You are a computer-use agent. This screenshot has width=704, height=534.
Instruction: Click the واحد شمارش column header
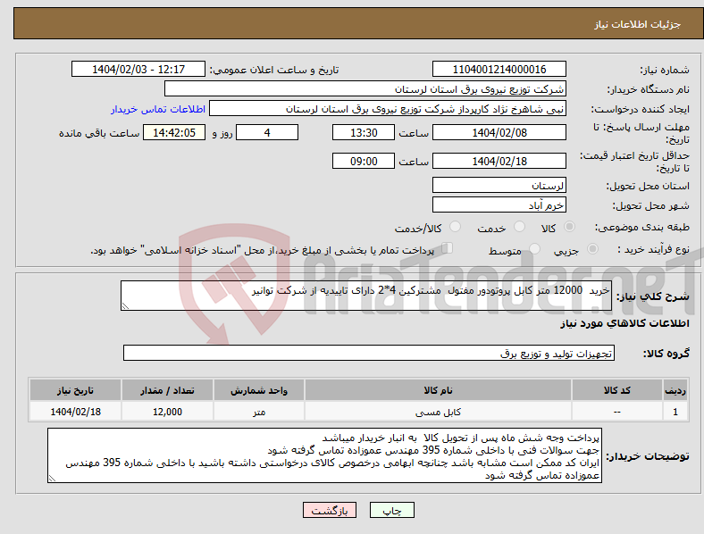click(259, 390)
